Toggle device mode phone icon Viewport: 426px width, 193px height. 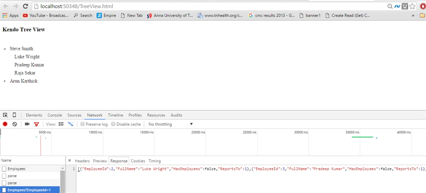(x=15, y=115)
